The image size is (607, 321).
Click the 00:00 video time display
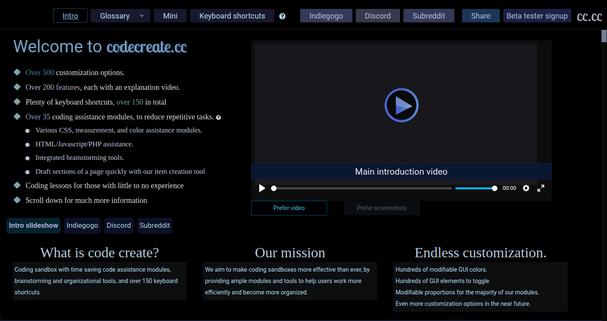[509, 188]
